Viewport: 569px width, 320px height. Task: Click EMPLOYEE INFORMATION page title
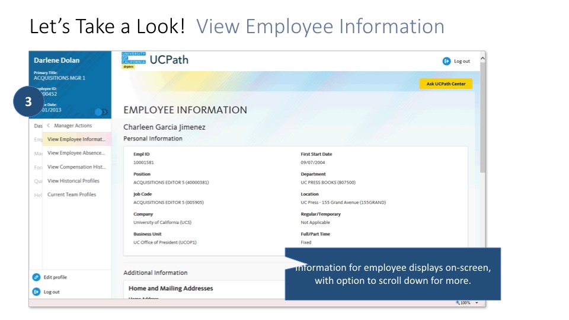point(185,110)
